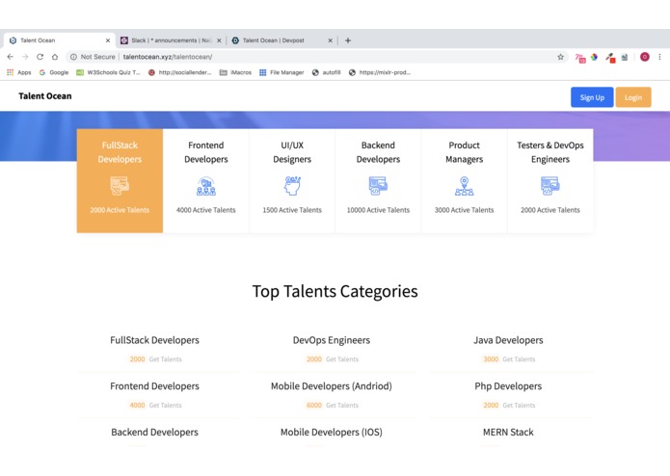Open Mobile Developers (IOS) category
The height and width of the screenshot is (476, 670).
pos(332,432)
